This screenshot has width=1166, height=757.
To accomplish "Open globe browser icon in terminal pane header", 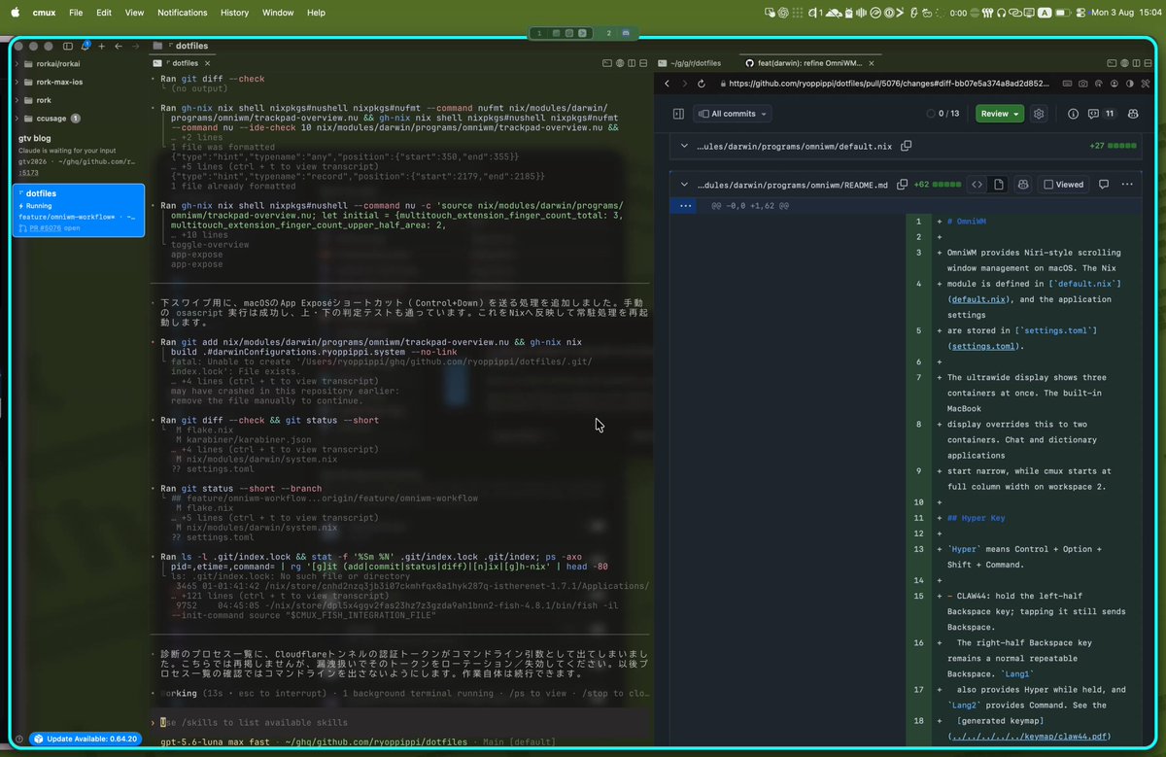I will (x=620, y=63).
